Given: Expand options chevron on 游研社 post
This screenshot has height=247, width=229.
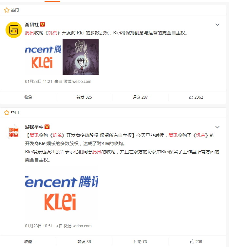Looking at the screenshot, I should tap(217, 25).
